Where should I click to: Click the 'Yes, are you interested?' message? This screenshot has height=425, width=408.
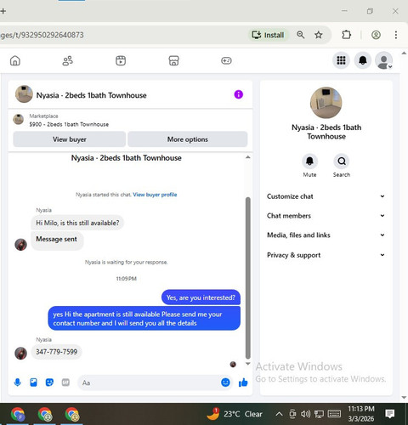pos(201,297)
